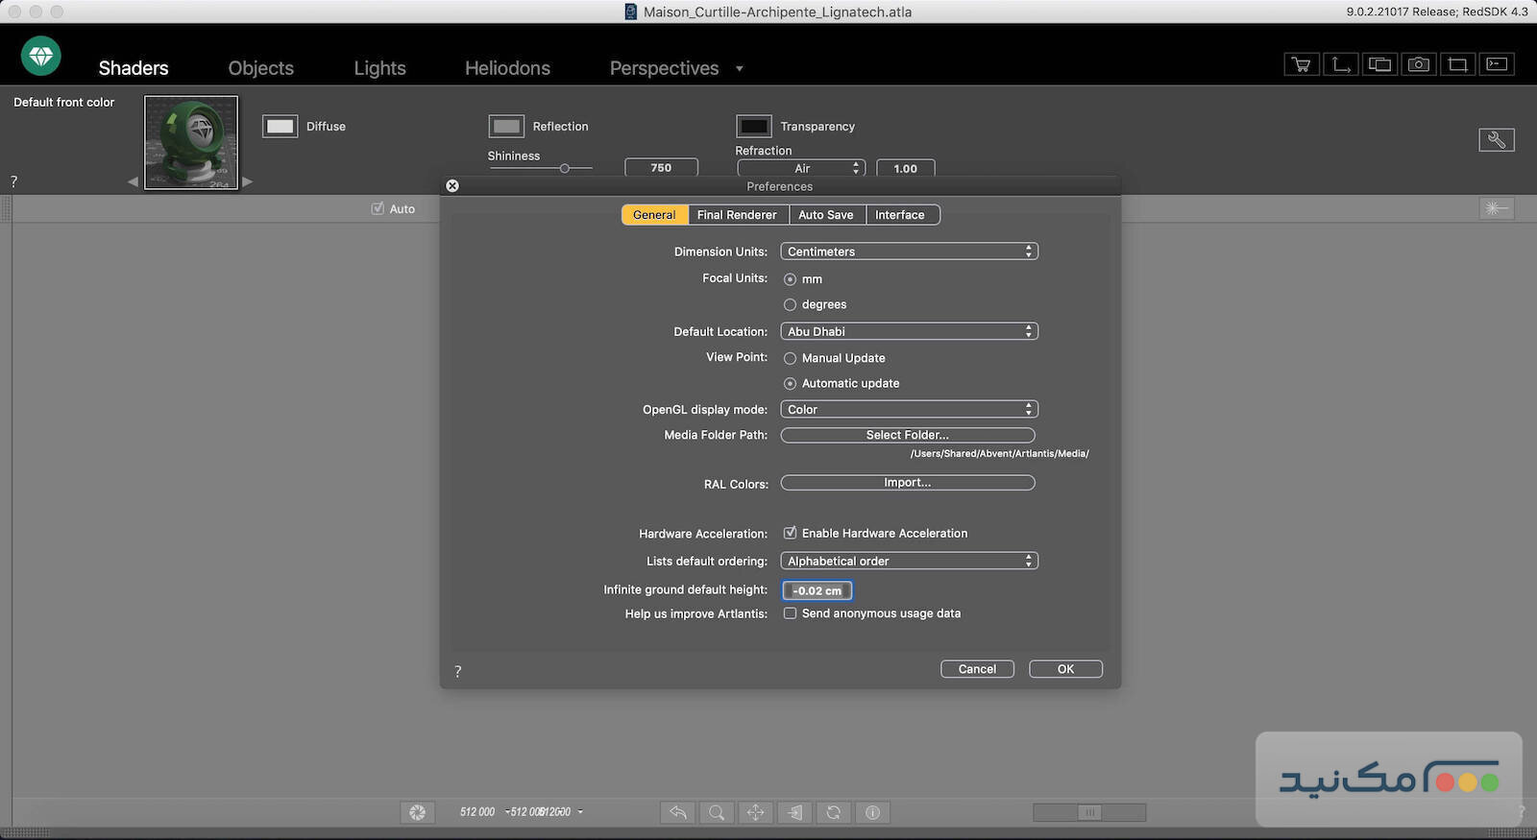The image size is (1537, 840).
Task: Click the Transparency color swatch
Action: click(x=754, y=126)
